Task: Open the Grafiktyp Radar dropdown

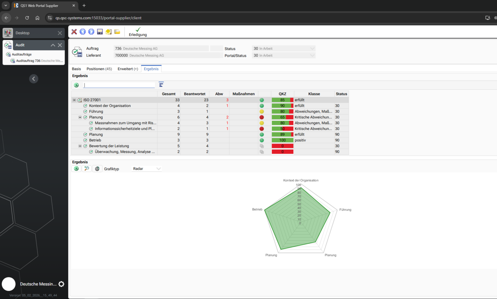Action: point(146,169)
